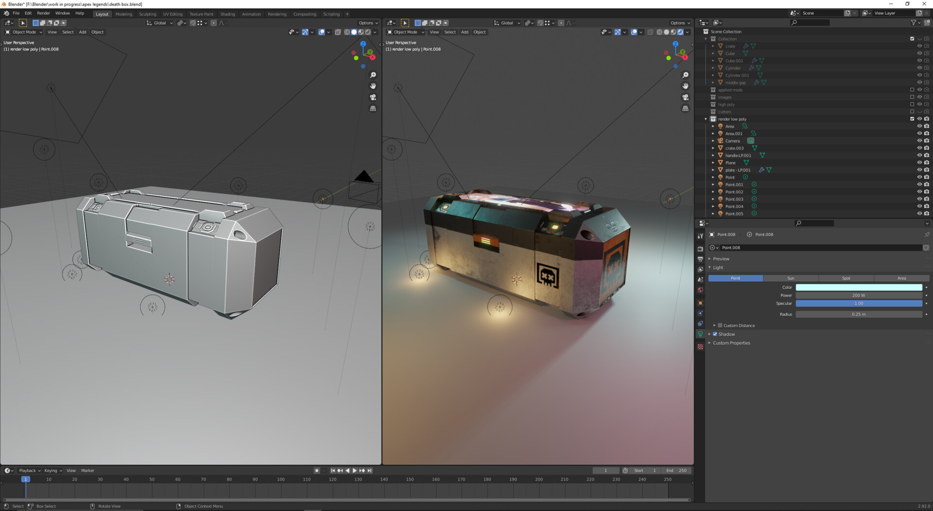Enable the high poly collection checkbox
The width and height of the screenshot is (933, 511).
(912, 104)
